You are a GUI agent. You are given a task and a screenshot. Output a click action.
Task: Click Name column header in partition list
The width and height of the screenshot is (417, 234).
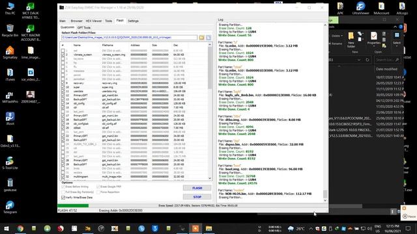[x=77, y=45]
